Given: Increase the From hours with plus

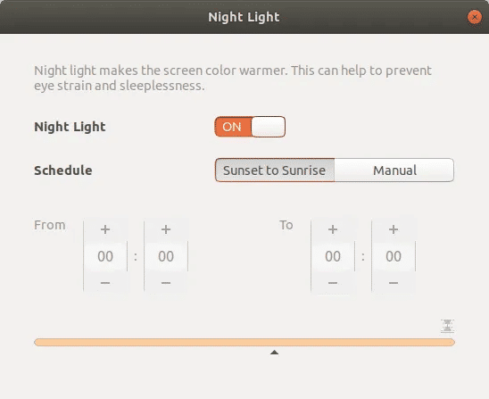Looking at the screenshot, I should 105,229.
